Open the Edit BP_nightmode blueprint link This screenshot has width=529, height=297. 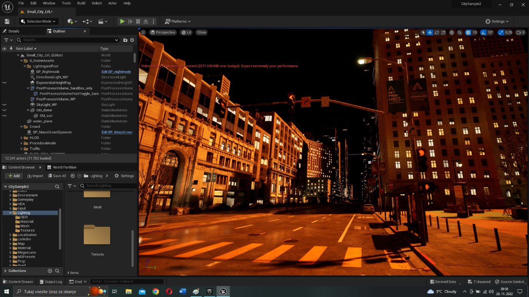116,72
